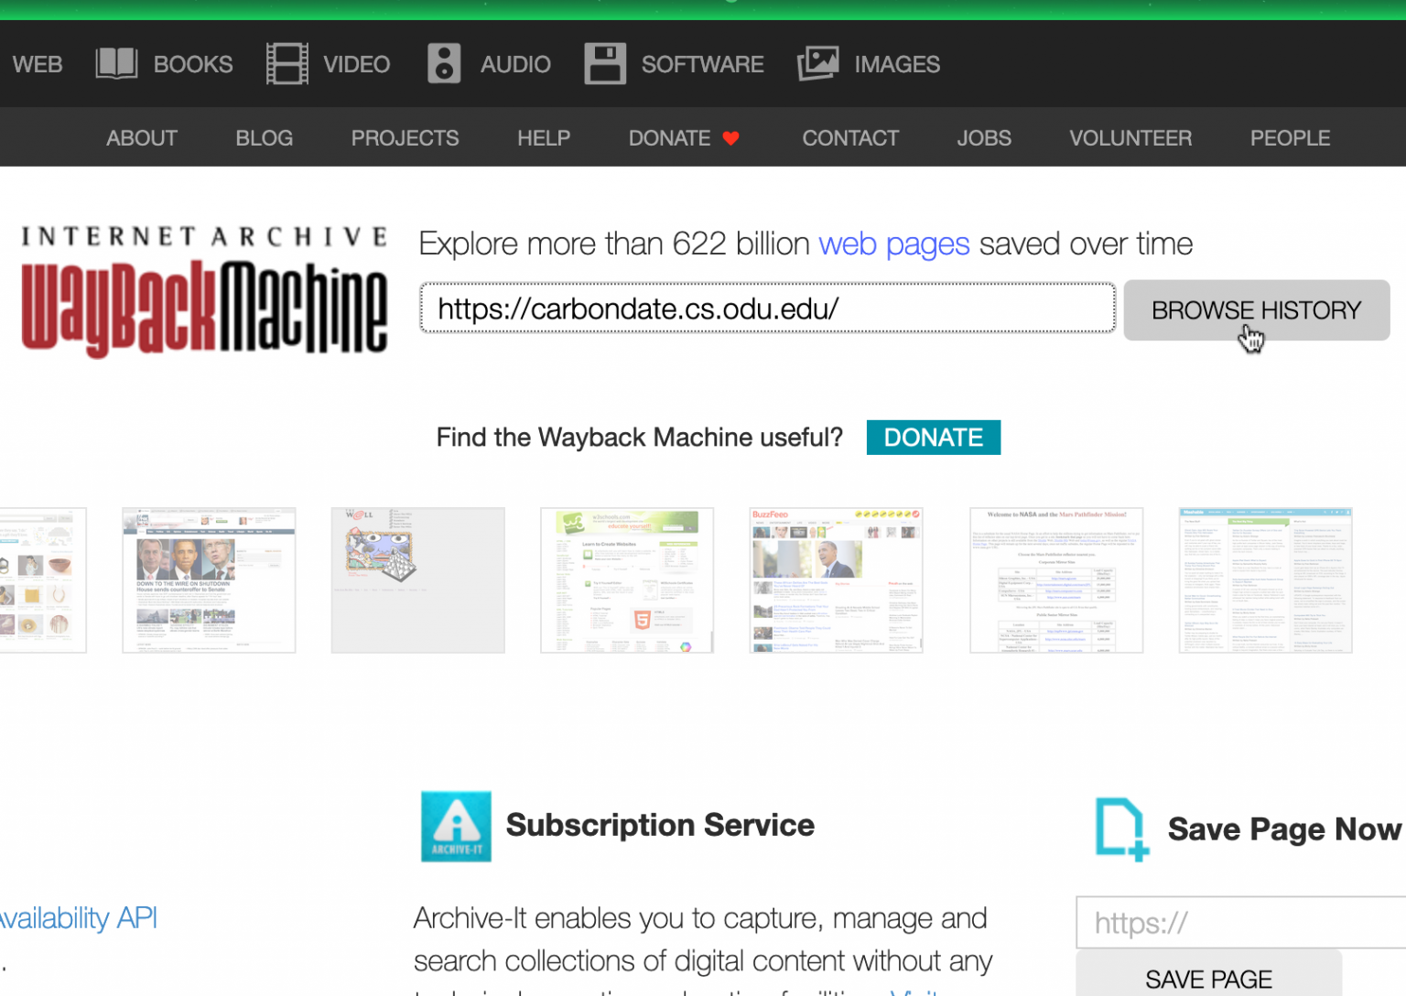Click the Save Page Now bookmark icon
The image size is (1406, 996).
(x=1123, y=828)
